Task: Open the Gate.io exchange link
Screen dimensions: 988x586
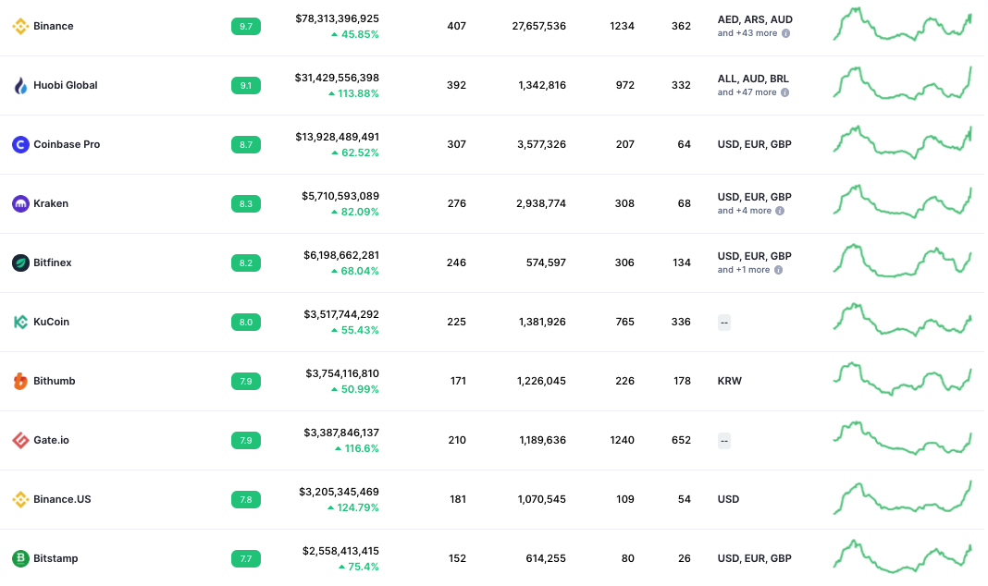Action: point(51,440)
